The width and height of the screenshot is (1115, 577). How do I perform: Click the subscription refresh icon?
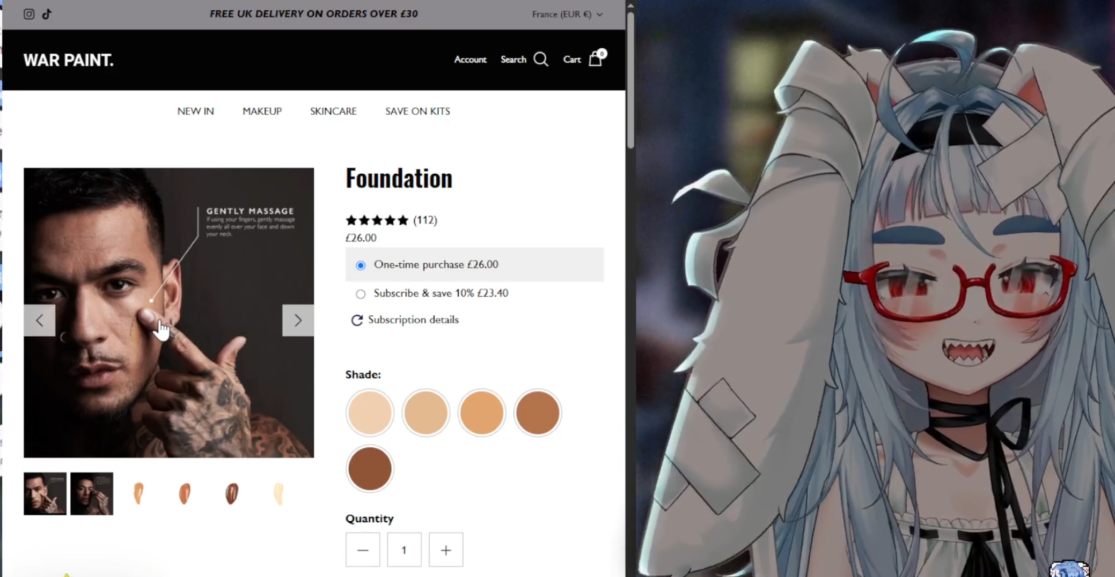pyautogui.click(x=357, y=320)
